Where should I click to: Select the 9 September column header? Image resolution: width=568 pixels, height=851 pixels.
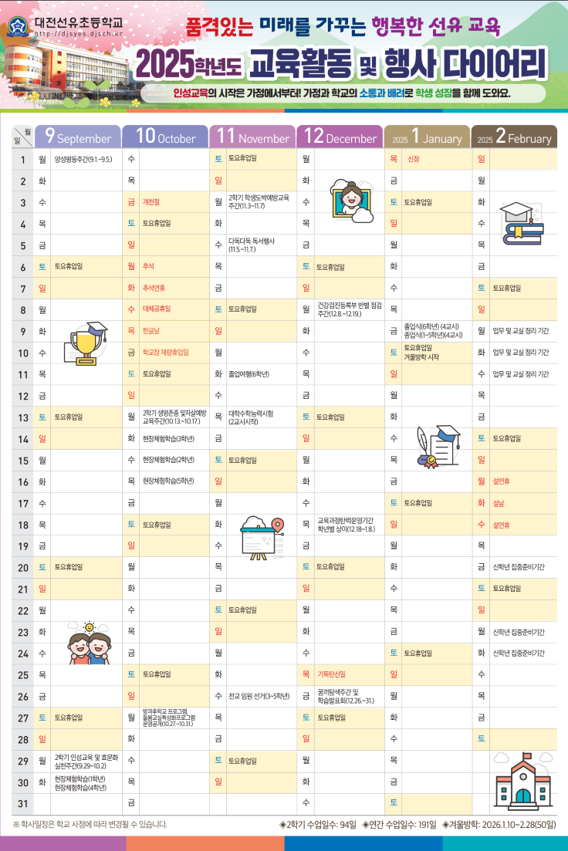tap(78, 137)
